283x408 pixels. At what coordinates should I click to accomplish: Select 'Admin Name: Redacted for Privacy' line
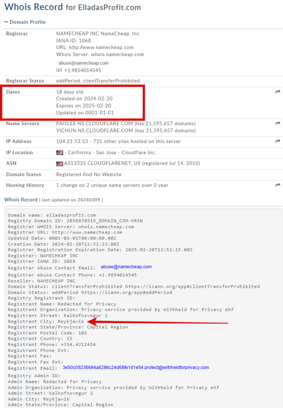point(54,381)
